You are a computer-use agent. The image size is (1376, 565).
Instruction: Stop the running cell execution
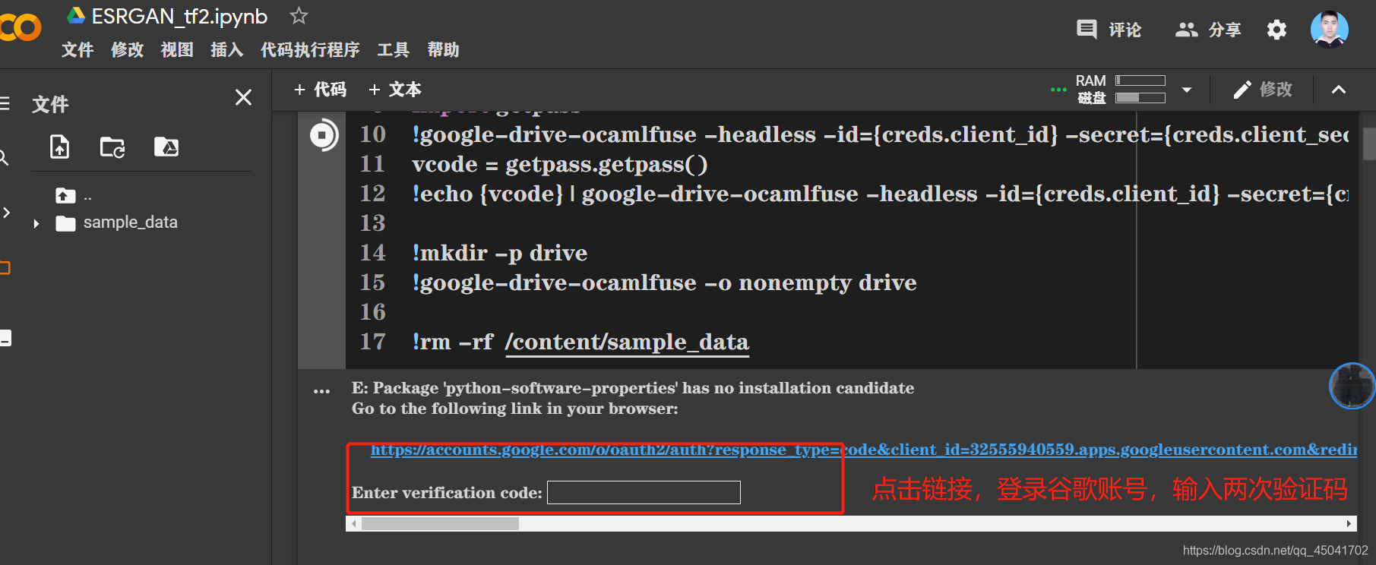click(x=323, y=135)
